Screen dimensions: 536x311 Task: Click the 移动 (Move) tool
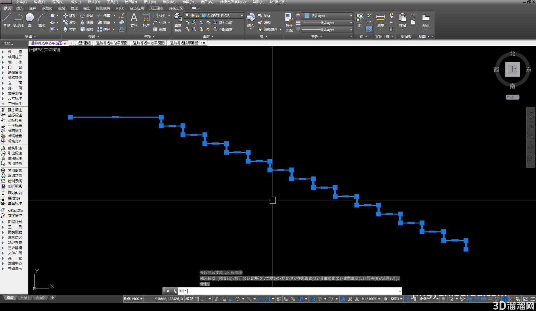tap(70, 16)
